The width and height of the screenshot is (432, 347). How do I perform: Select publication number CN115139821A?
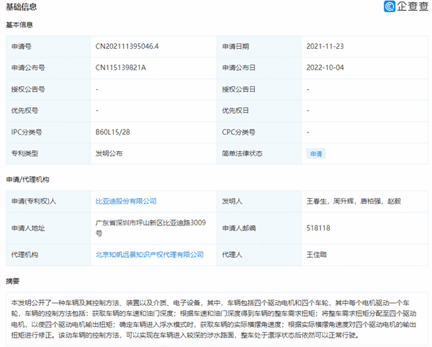click(x=121, y=68)
